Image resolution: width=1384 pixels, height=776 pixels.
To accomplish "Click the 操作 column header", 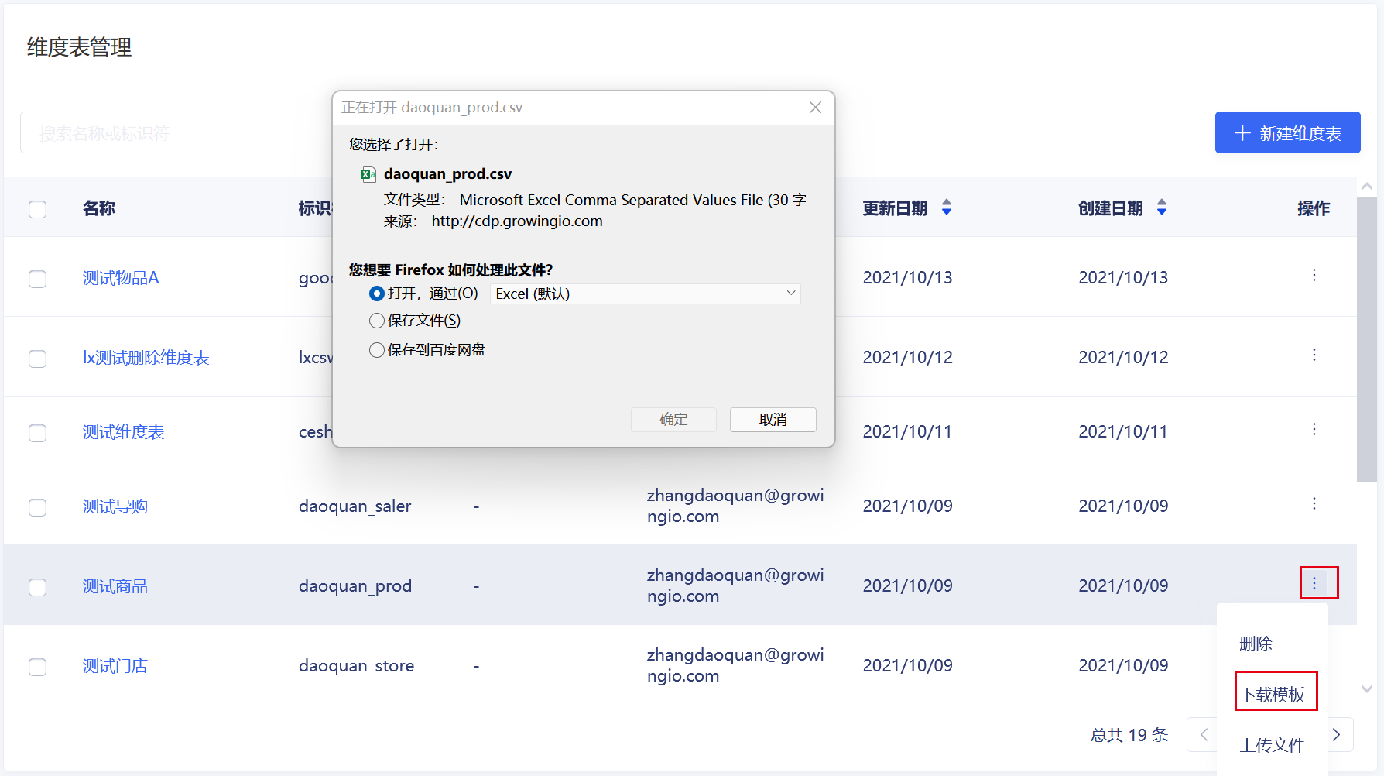I will pyautogui.click(x=1314, y=208).
